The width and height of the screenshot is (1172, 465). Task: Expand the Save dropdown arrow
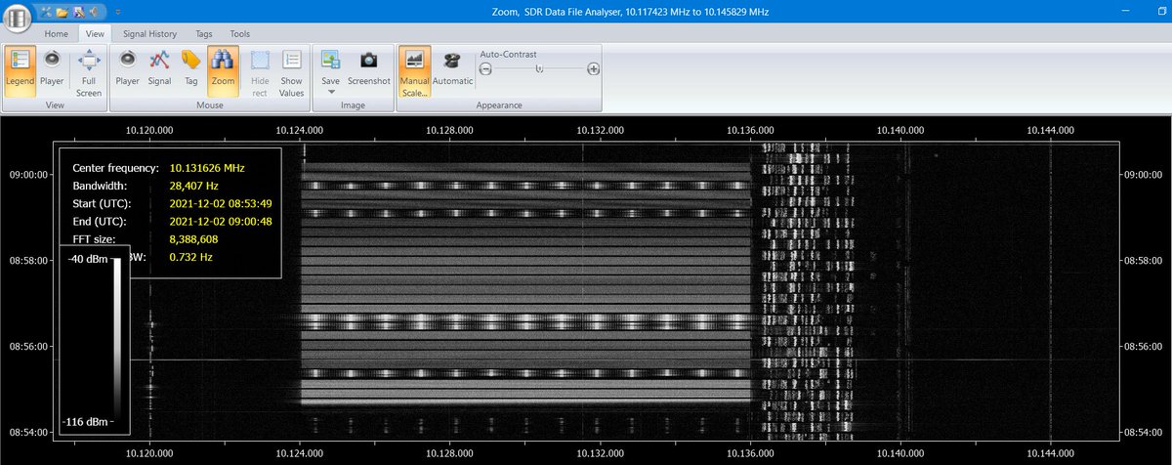pyautogui.click(x=330, y=91)
